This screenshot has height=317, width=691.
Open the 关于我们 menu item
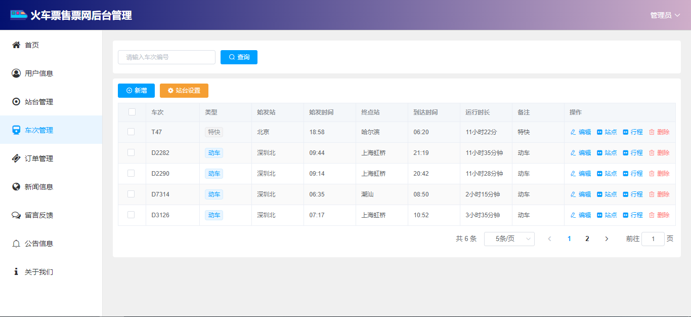39,272
